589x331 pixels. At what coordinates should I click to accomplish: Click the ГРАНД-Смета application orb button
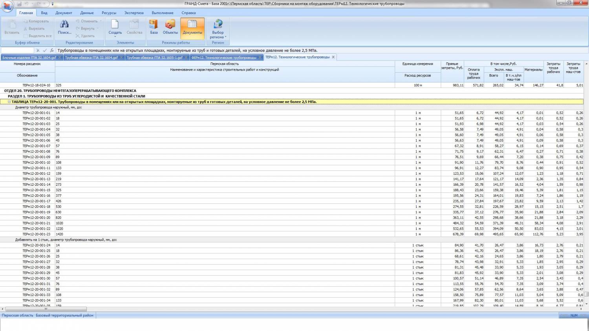point(7,6)
